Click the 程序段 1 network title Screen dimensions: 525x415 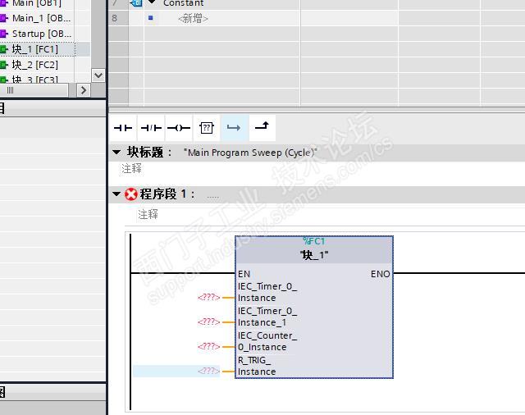click(167, 194)
